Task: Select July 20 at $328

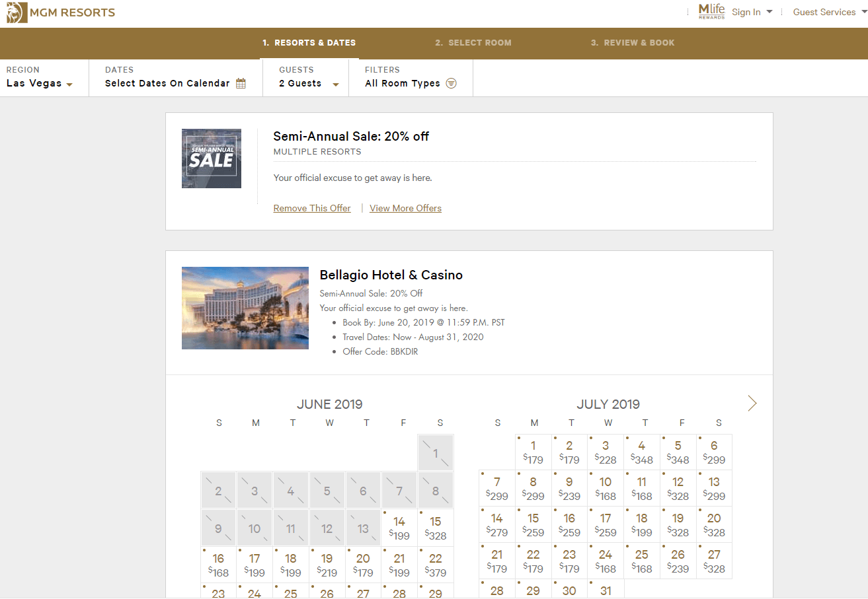Action: [x=714, y=524]
